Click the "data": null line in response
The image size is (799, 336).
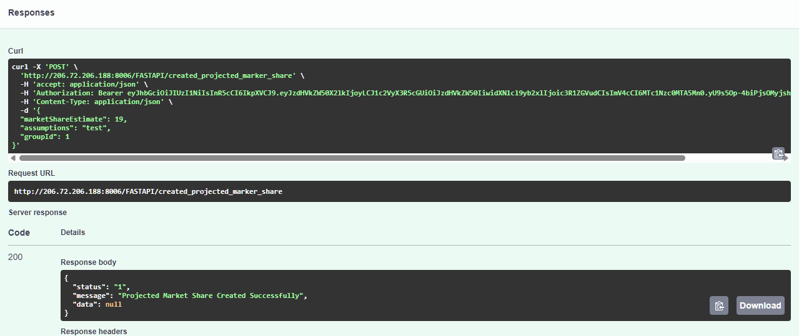97,304
